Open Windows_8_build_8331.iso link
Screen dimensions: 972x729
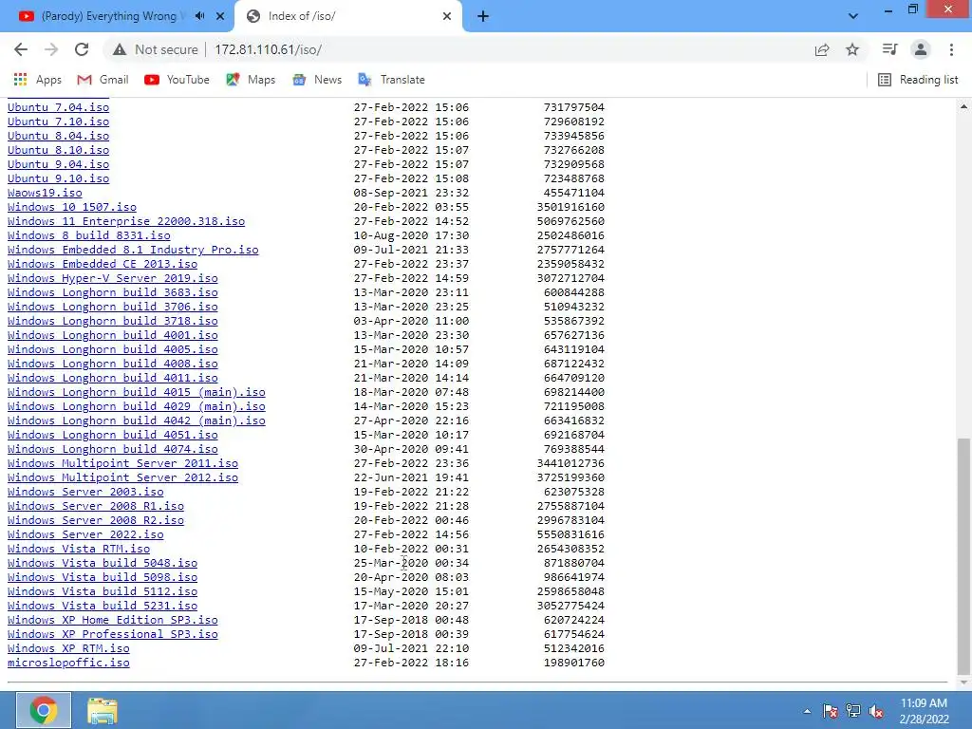point(88,235)
